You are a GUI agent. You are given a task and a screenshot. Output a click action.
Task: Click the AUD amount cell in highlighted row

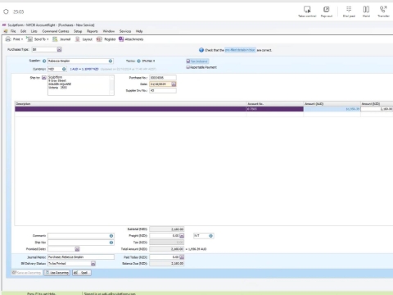point(332,109)
